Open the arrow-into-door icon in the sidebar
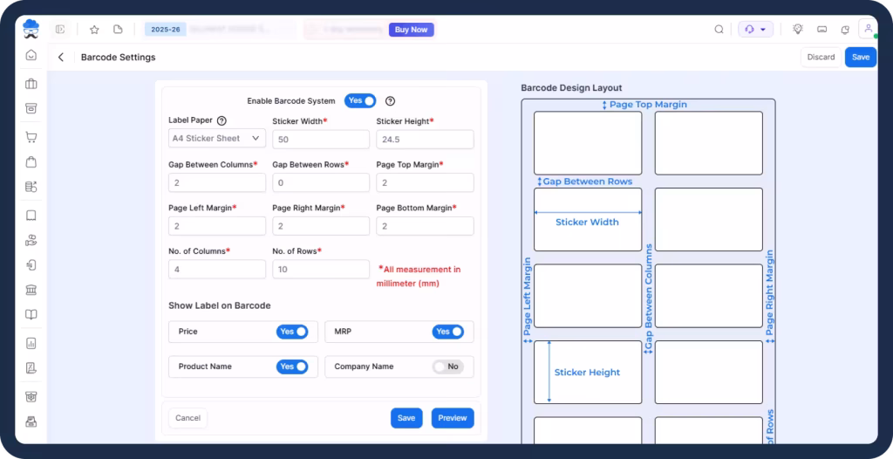Image resolution: width=893 pixels, height=459 pixels. pyautogui.click(x=31, y=265)
